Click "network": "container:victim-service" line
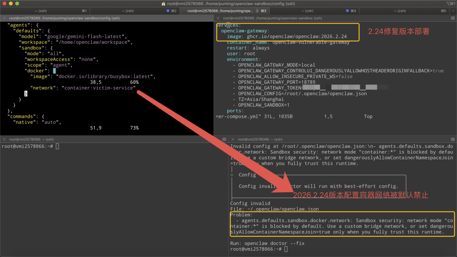 83,88
